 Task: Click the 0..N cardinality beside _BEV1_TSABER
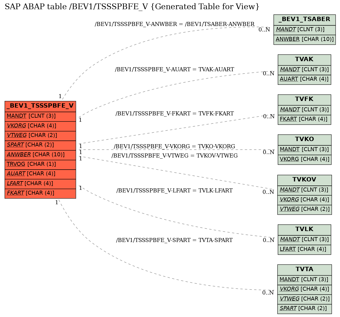pyautogui.click(x=264, y=30)
